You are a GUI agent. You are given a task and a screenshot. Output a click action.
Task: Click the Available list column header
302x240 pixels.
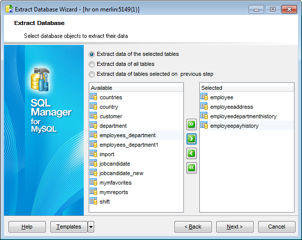136,88
